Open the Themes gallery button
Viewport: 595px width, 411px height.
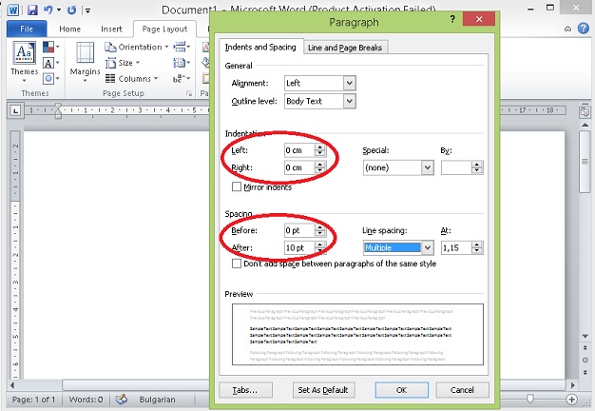(x=24, y=60)
